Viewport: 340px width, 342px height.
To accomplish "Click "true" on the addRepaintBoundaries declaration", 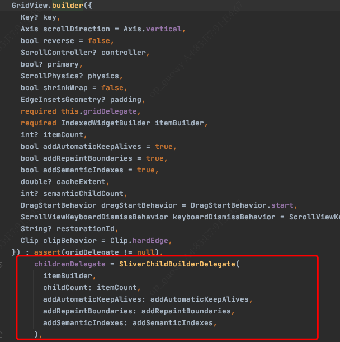I will click(155, 158).
